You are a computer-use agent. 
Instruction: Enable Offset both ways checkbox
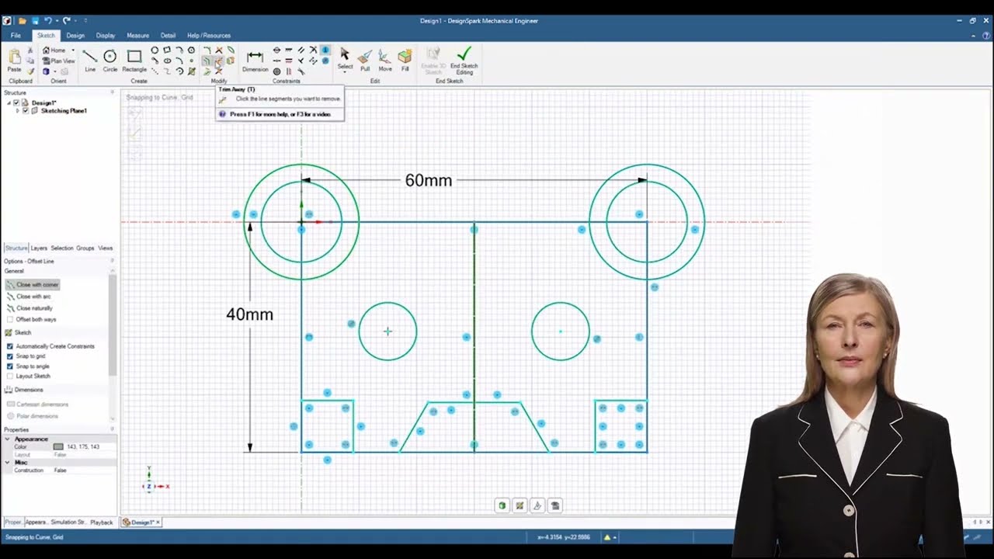click(10, 319)
